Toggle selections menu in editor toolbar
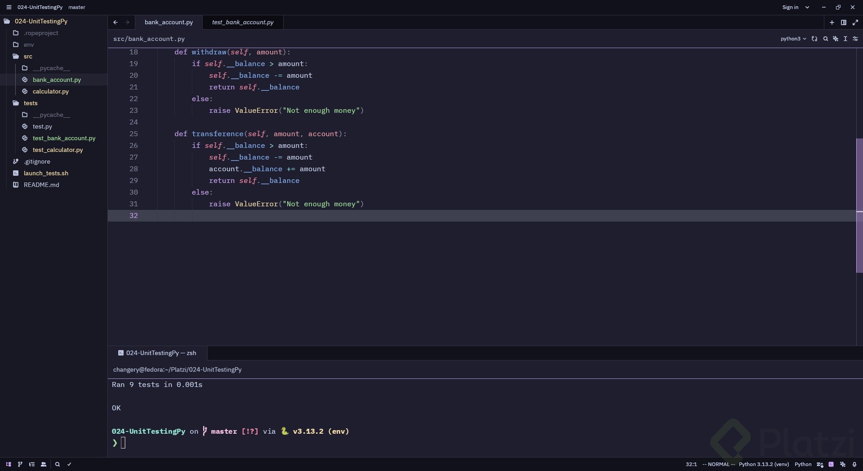This screenshot has width=863, height=471. pos(845,39)
